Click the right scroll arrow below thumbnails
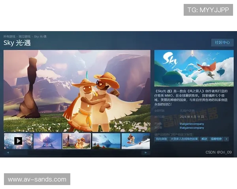The image size is (237, 189). pyautogui.click(x=146, y=152)
